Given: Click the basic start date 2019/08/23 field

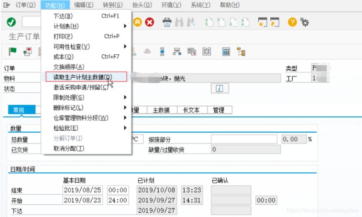Looking at the screenshot, I should click(83, 200).
